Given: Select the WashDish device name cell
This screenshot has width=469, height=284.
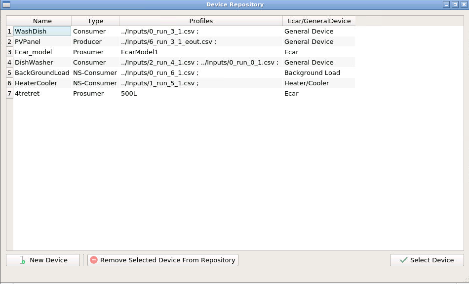Looking at the screenshot, I should (42, 31).
